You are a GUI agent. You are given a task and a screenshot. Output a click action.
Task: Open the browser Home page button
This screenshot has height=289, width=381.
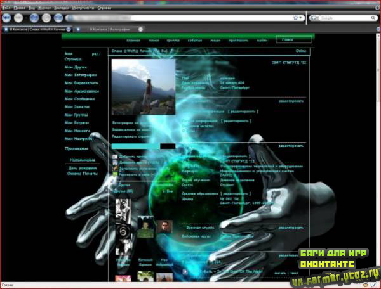(58, 18)
